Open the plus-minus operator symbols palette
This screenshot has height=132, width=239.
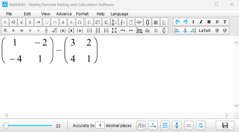[30, 22]
